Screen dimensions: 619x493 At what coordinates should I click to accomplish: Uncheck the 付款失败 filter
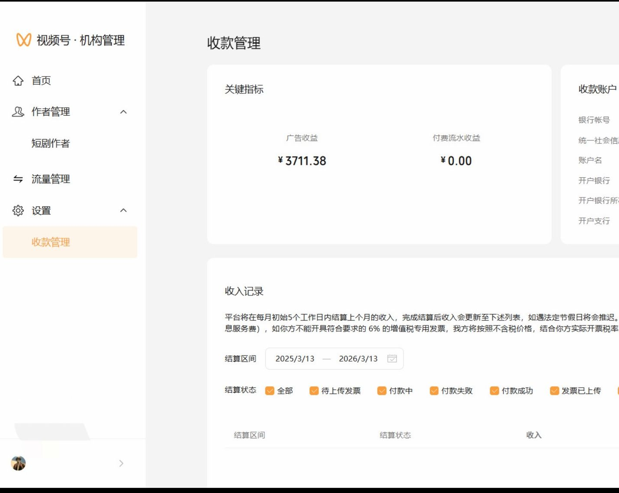(434, 391)
